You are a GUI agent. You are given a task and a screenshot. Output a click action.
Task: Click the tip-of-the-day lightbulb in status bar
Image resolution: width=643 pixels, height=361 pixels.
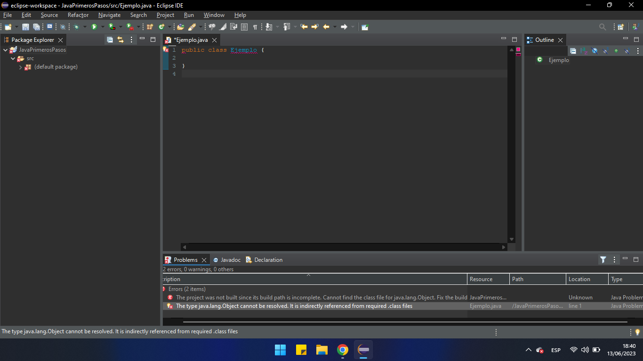[638, 332]
